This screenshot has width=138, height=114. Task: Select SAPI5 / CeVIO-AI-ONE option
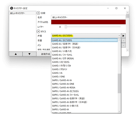(x=84, y=84)
